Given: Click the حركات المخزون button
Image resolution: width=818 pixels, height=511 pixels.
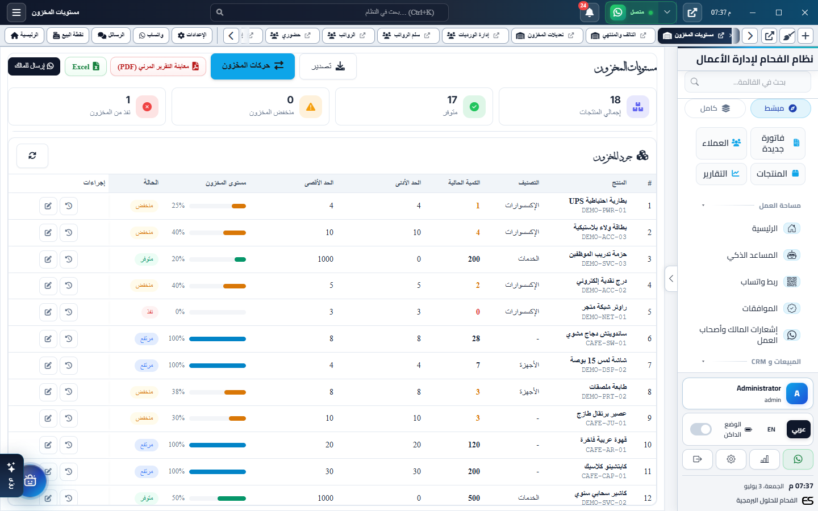Looking at the screenshot, I should pos(253,66).
